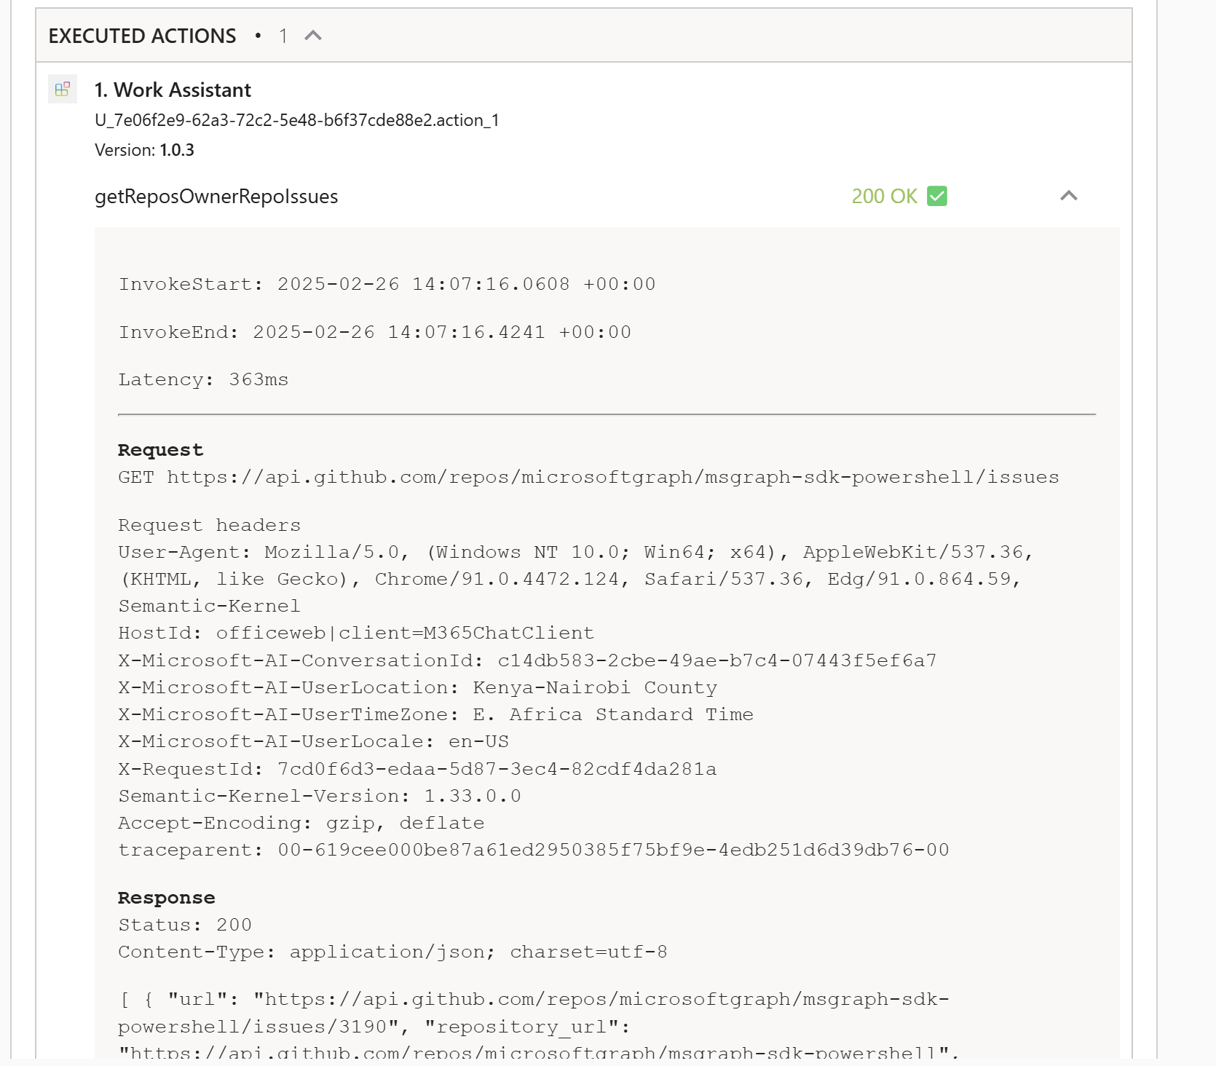The image size is (1216, 1066).
Task: Select the X-RequestId header line
Action: 418,769
